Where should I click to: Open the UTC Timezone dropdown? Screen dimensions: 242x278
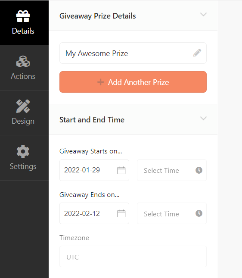tap(133, 256)
